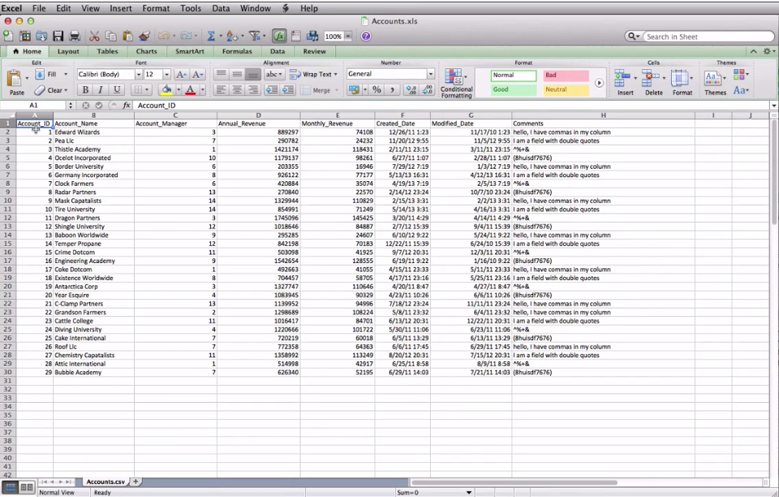This screenshot has width=779, height=497.
Task: Cut selection with scissors icon
Action: 94,36
